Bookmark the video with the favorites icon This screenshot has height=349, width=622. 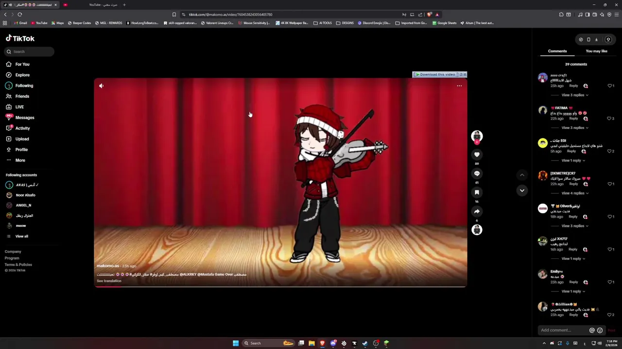(x=477, y=192)
